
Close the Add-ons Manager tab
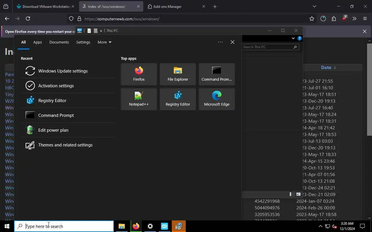point(204,6)
